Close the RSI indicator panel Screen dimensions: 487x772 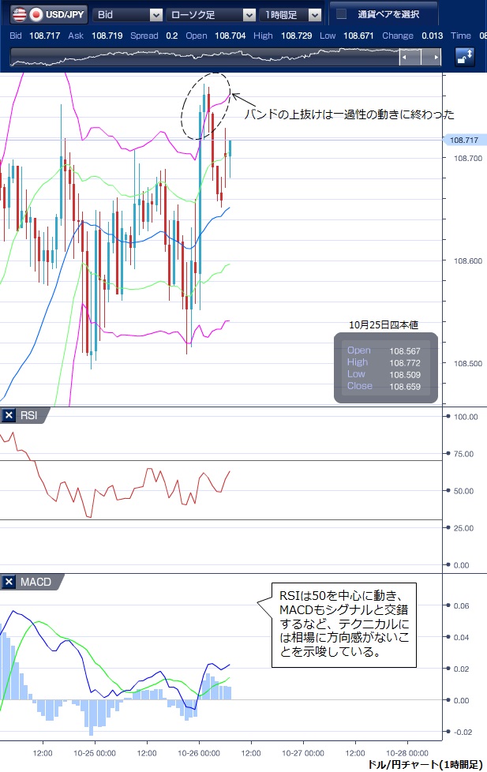[9, 416]
